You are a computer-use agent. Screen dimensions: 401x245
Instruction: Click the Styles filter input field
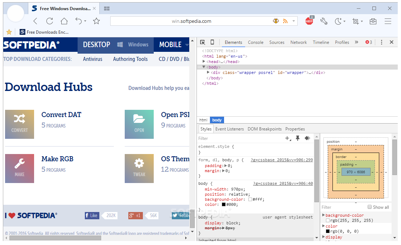240,138
